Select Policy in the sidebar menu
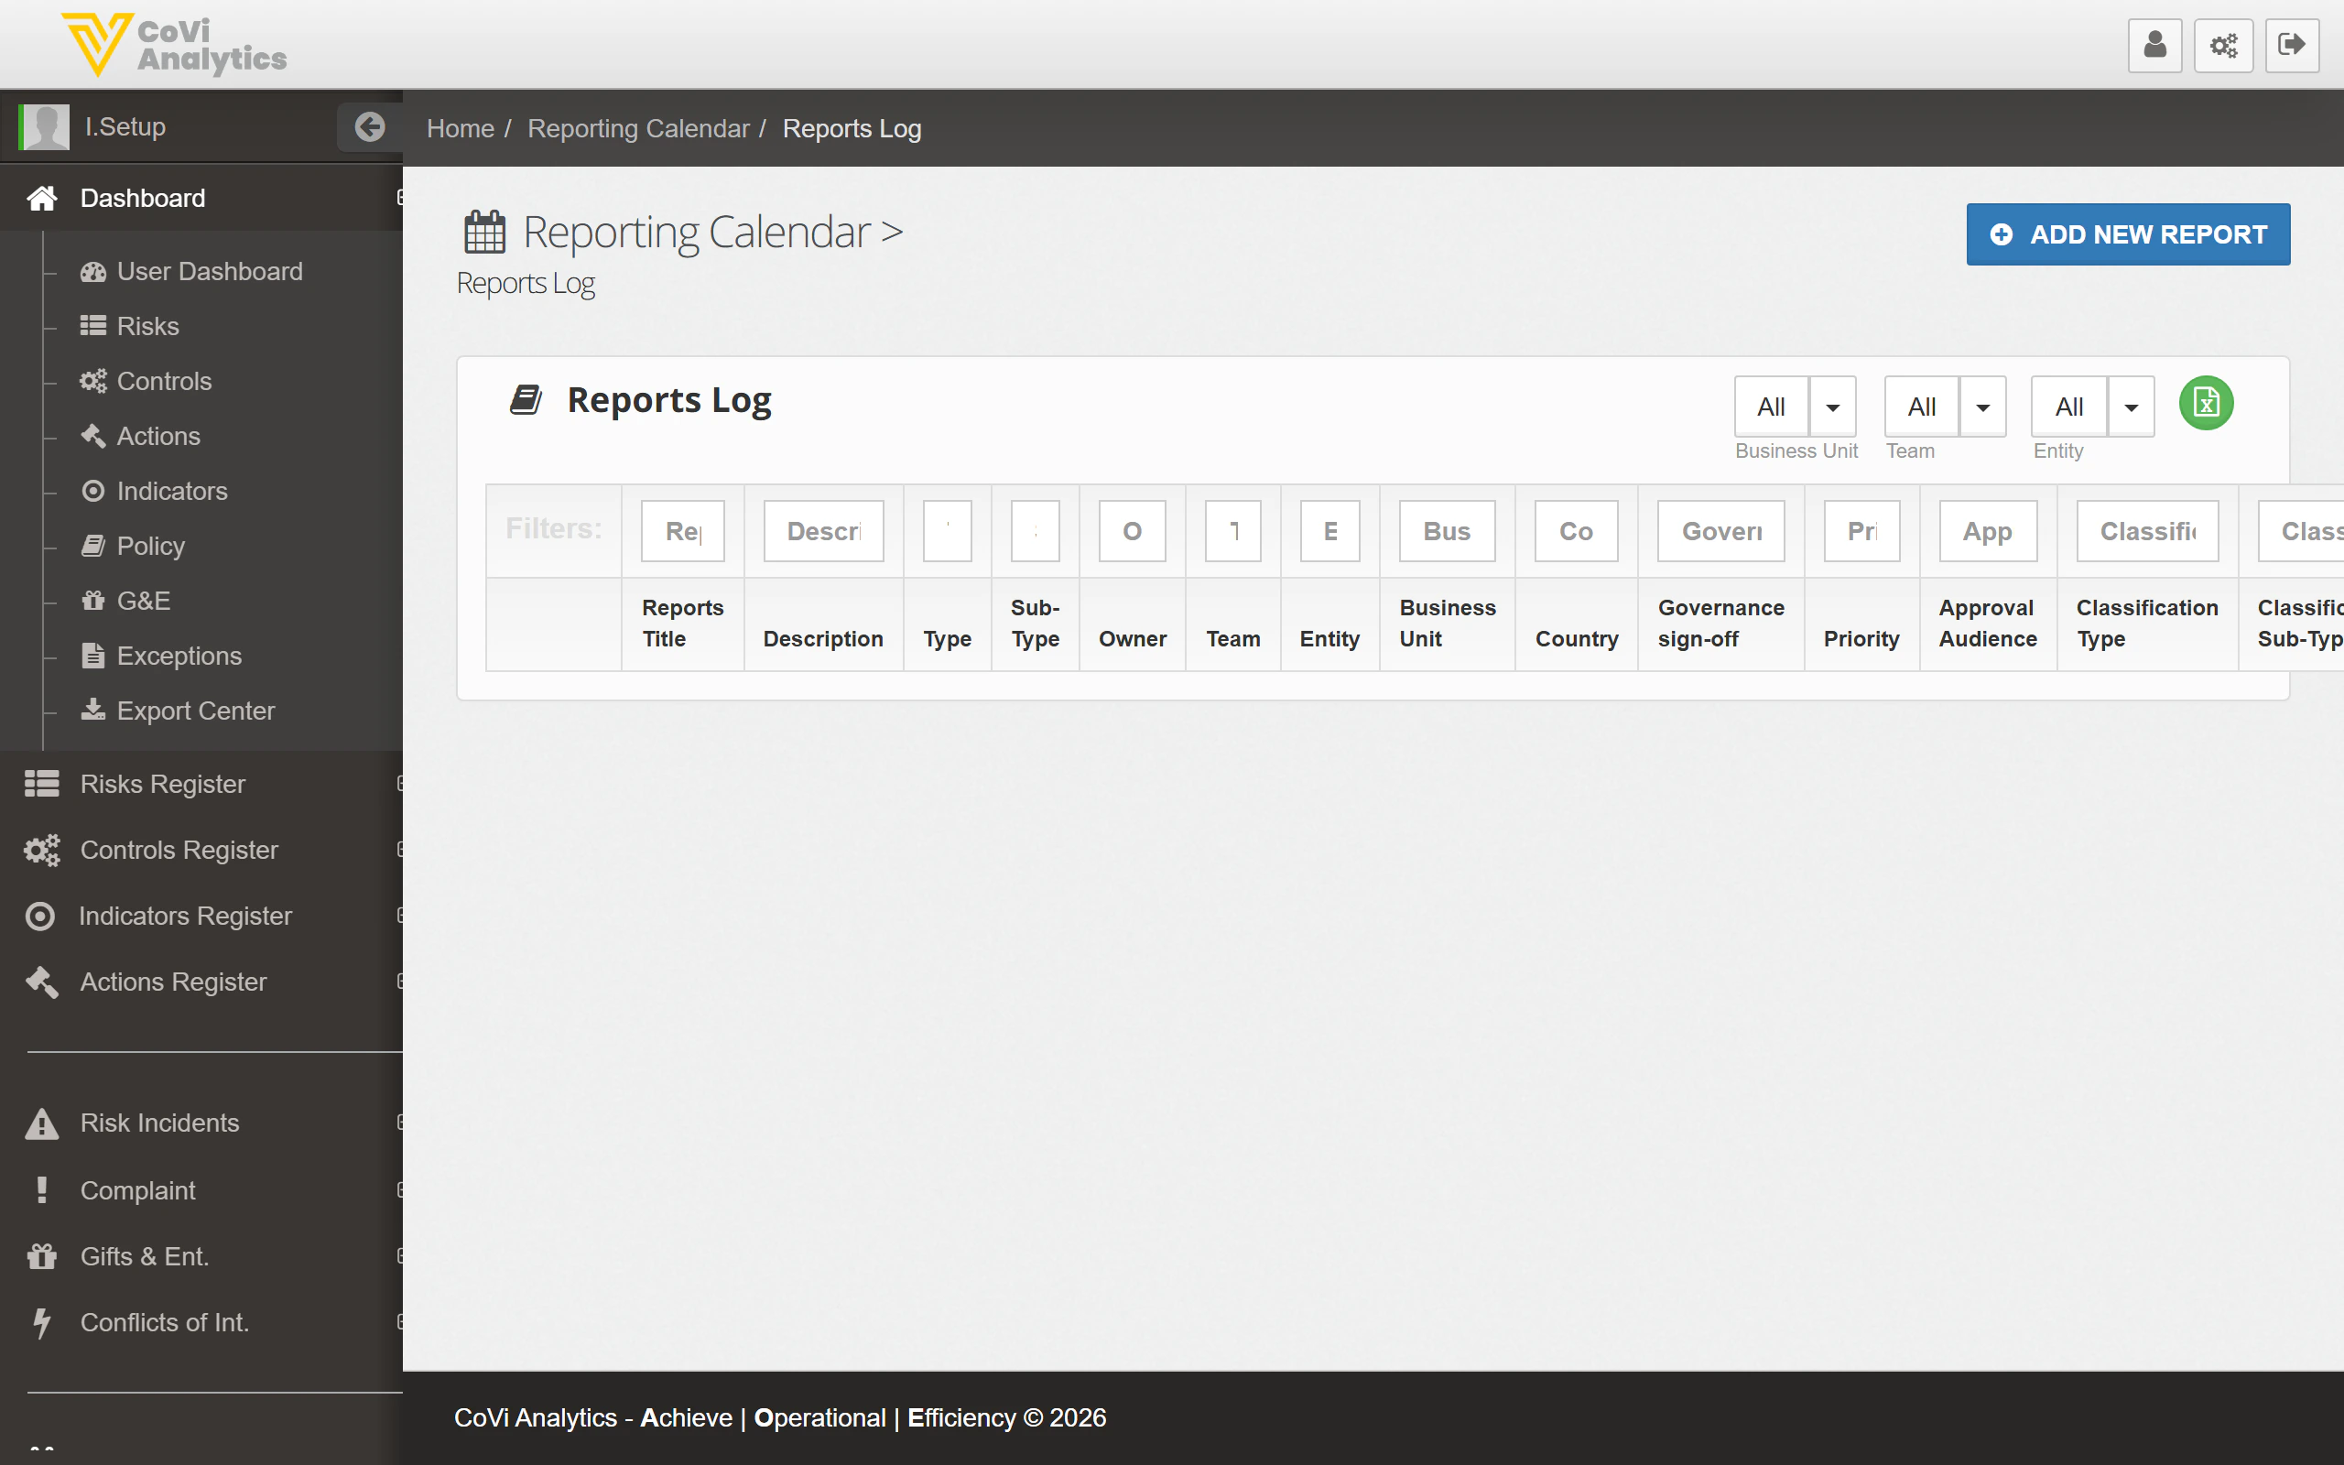 point(150,546)
